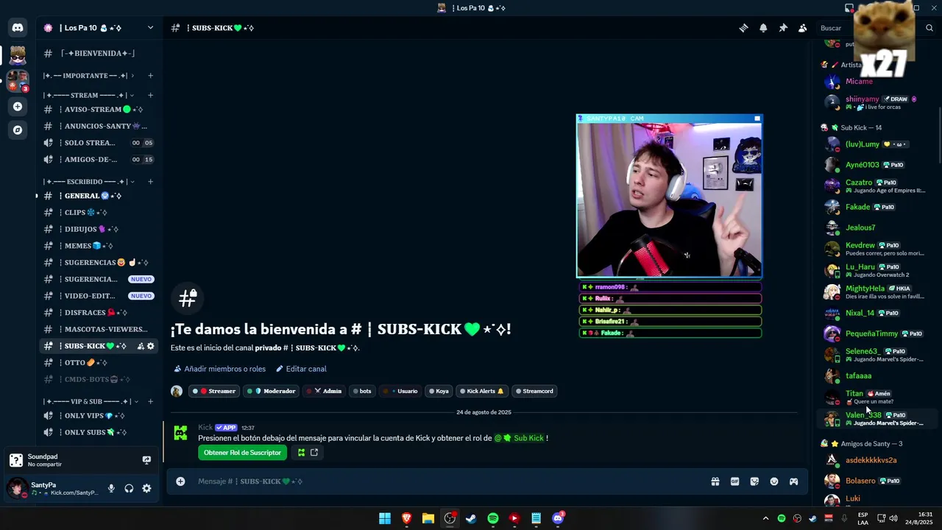Open the ANUNCIOS-SANTY channel

[98, 126]
